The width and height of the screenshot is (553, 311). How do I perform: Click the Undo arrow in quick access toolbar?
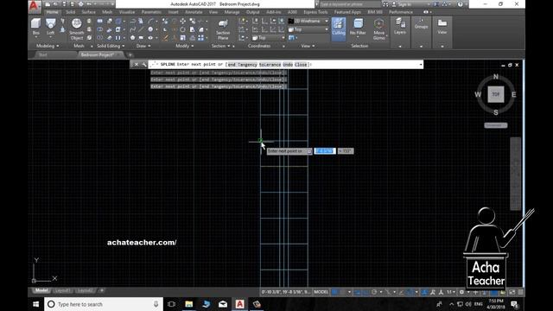tap(90, 4)
